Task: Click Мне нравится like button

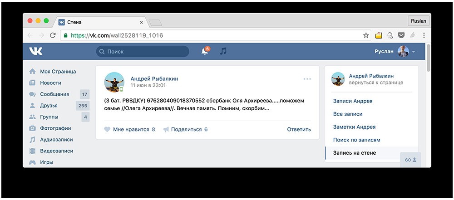Action: (129, 129)
